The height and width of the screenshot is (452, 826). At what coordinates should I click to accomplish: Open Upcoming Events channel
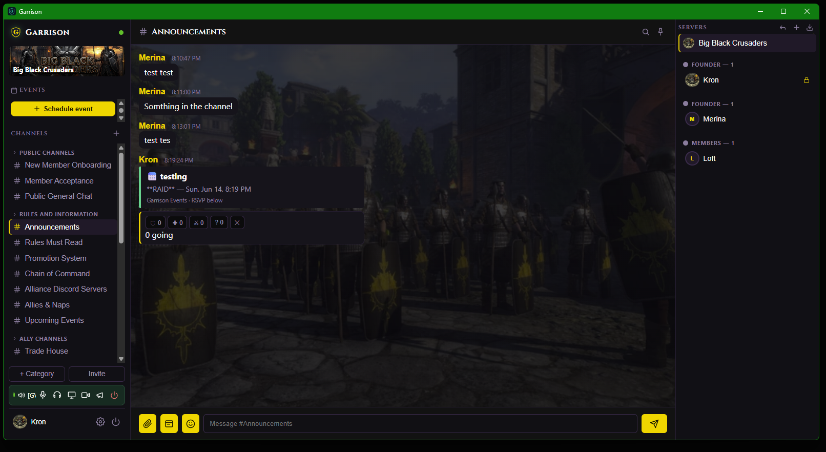coord(63,320)
